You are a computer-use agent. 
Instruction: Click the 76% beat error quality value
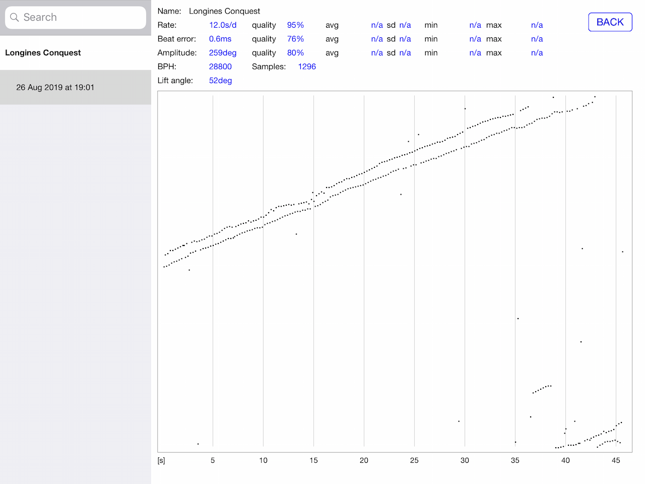295,39
